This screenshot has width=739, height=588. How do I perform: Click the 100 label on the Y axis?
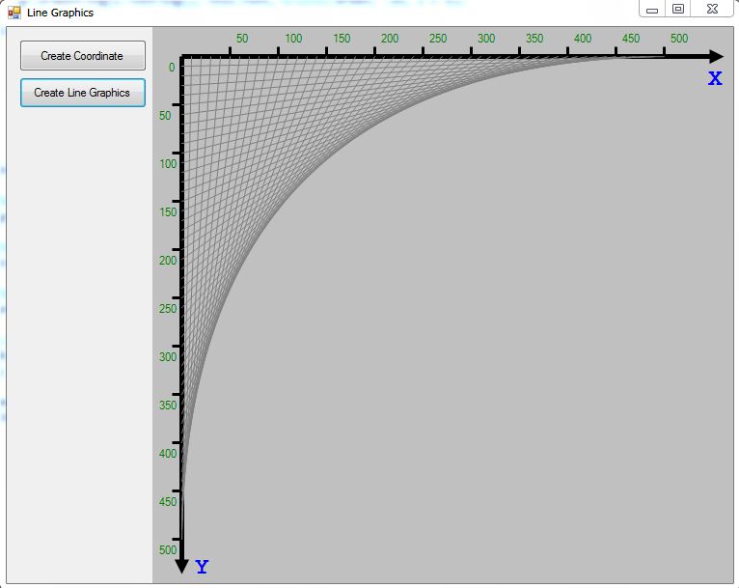[x=168, y=163]
